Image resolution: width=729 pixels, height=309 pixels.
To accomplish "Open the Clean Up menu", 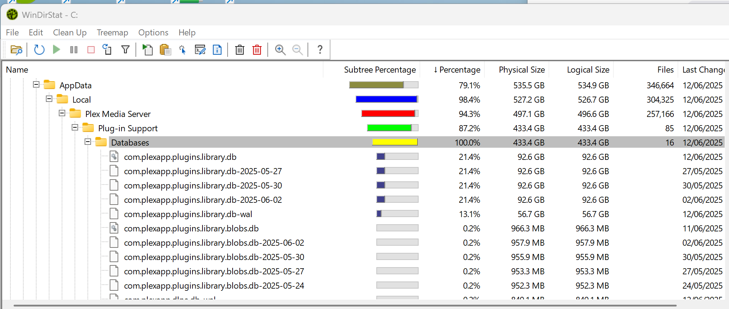I will [x=70, y=33].
